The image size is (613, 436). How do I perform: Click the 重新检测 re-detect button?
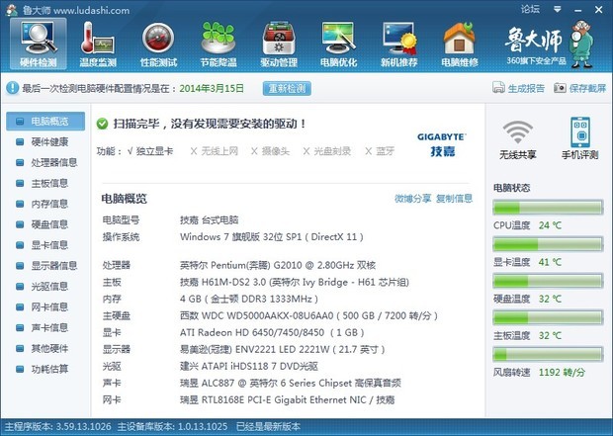click(287, 88)
